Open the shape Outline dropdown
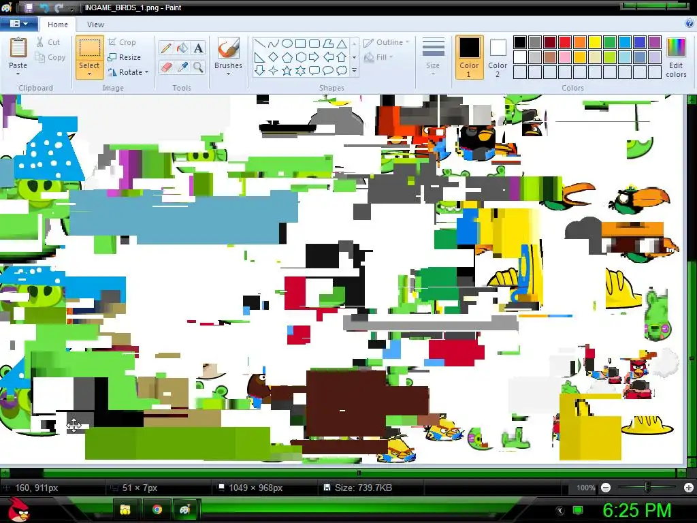Image resolution: width=697 pixels, height=523 pixels. click(387, 42)
